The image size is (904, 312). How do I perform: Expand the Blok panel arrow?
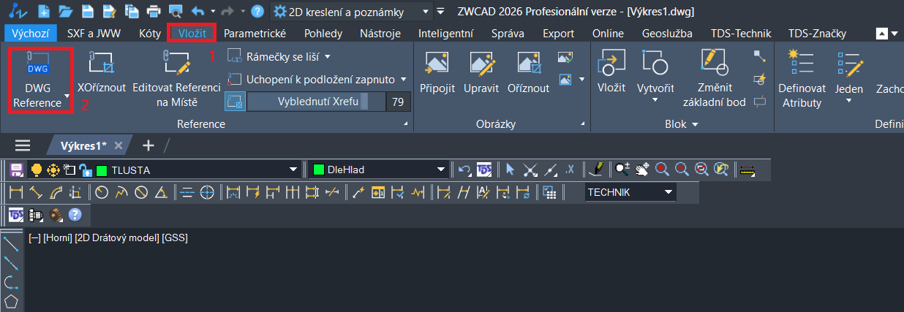[695, 124]
